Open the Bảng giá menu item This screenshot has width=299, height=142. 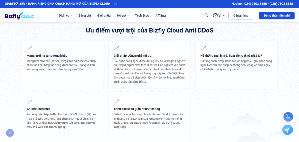(85, 15)
